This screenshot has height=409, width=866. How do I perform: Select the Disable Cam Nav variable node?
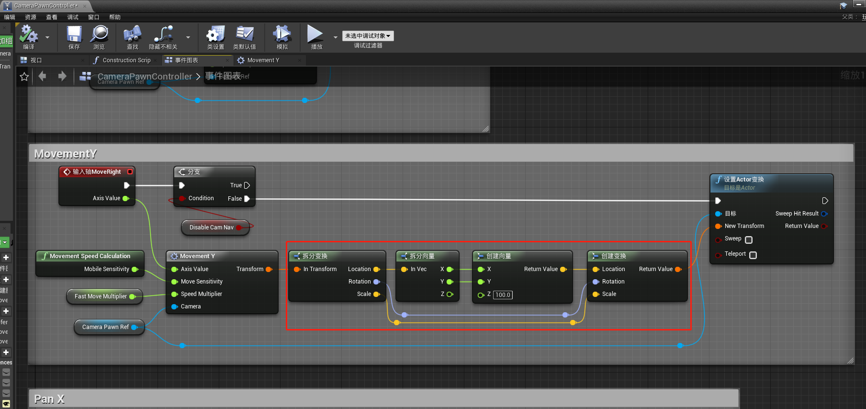pos(215,227)
